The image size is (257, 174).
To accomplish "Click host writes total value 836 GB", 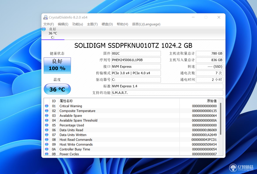I will 209,60.
